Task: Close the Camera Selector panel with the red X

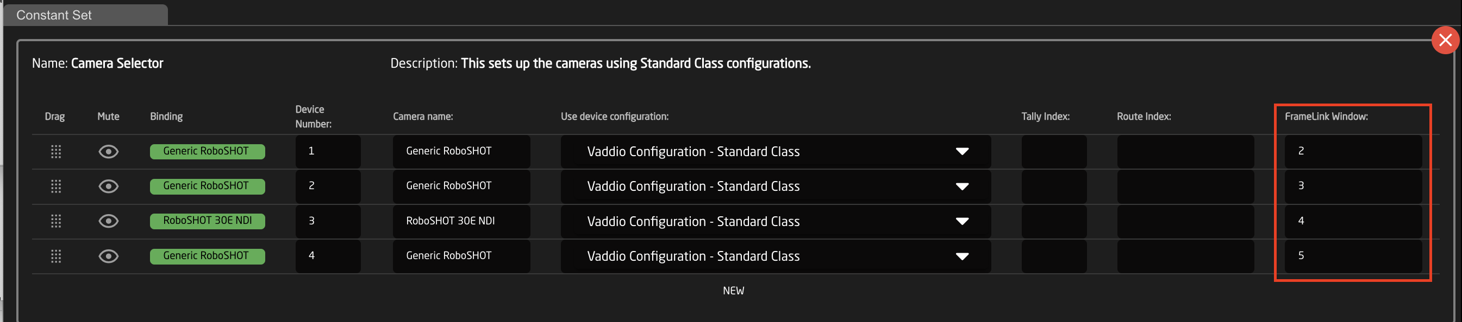Action: click(1445, 40)
